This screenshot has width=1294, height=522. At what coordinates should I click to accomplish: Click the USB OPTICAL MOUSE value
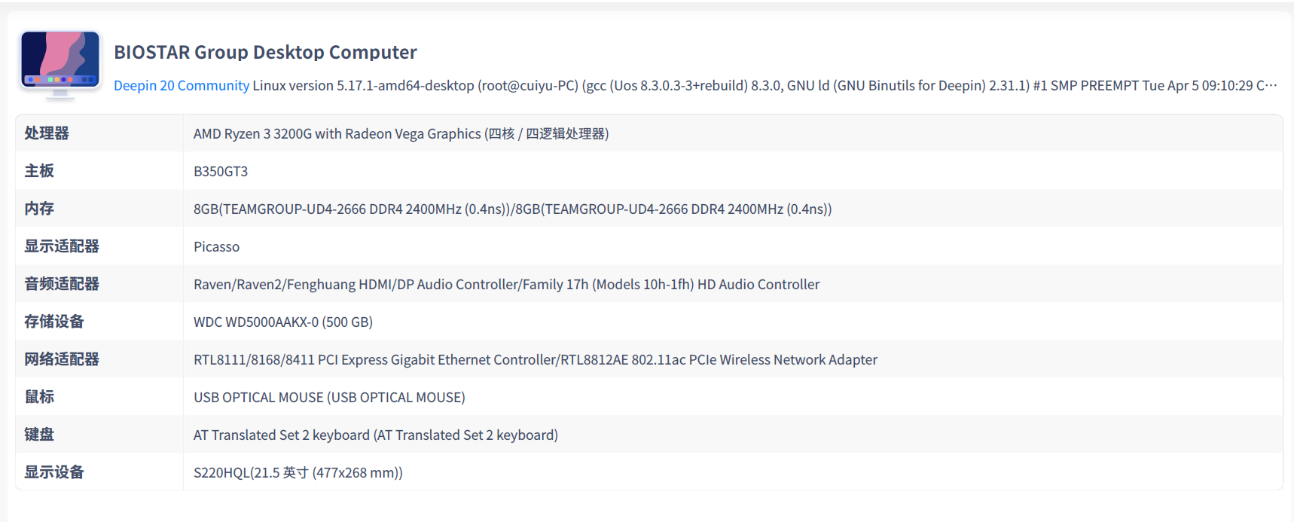[x=329, y=398]
